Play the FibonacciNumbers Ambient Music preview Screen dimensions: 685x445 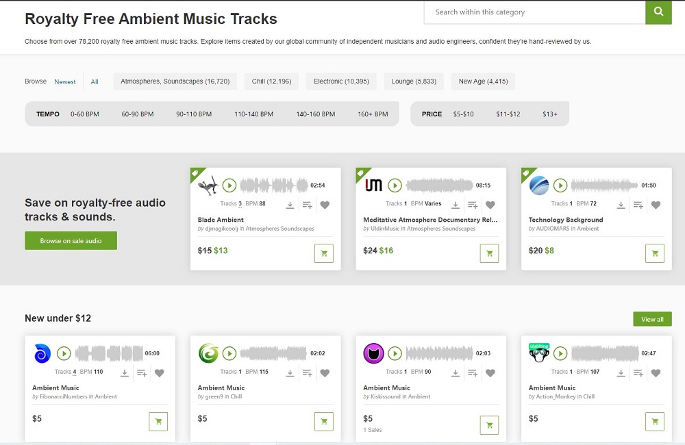pos(64,354)
